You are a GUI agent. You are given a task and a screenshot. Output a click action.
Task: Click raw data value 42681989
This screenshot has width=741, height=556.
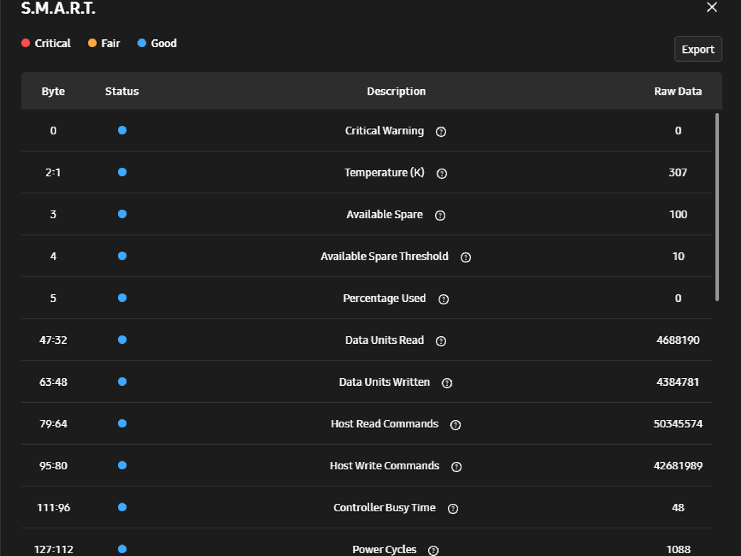pos(678,466)
